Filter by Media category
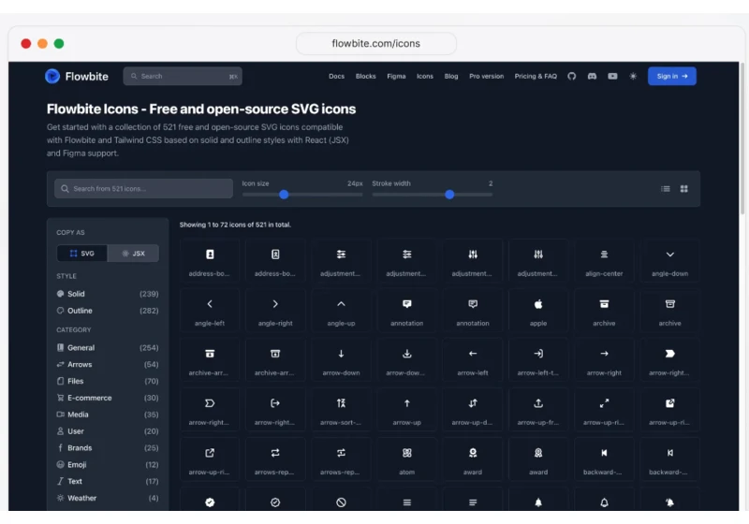Image resolution: width=749 pixels, height=524 pixels. (x=108, y=415)
